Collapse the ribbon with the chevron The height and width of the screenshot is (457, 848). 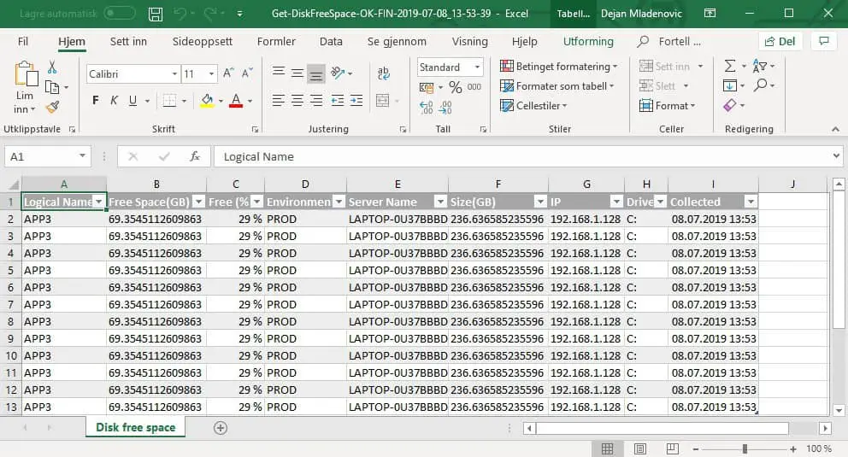[x=835, y=129]
